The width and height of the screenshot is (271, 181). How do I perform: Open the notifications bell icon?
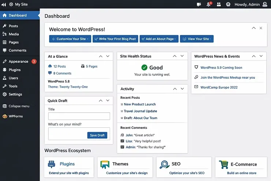click(209, 4)
